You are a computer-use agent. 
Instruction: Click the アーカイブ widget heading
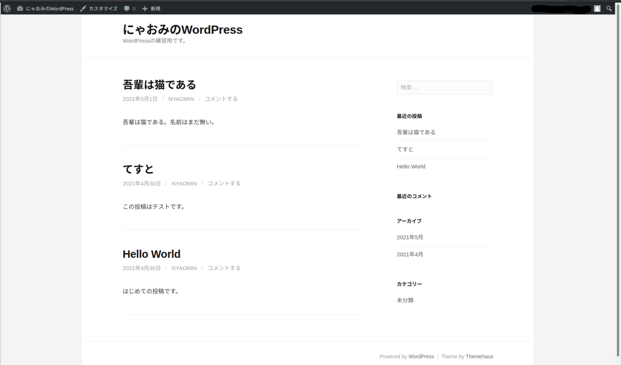(x=409, y=221)
